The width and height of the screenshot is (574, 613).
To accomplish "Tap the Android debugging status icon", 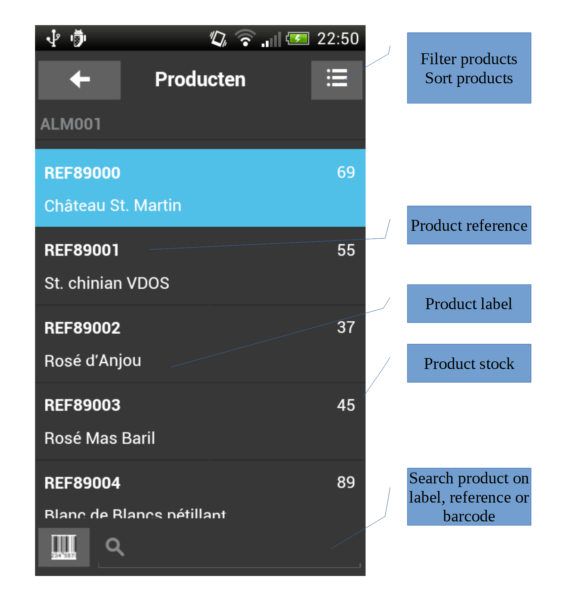I will click(78, 38).
